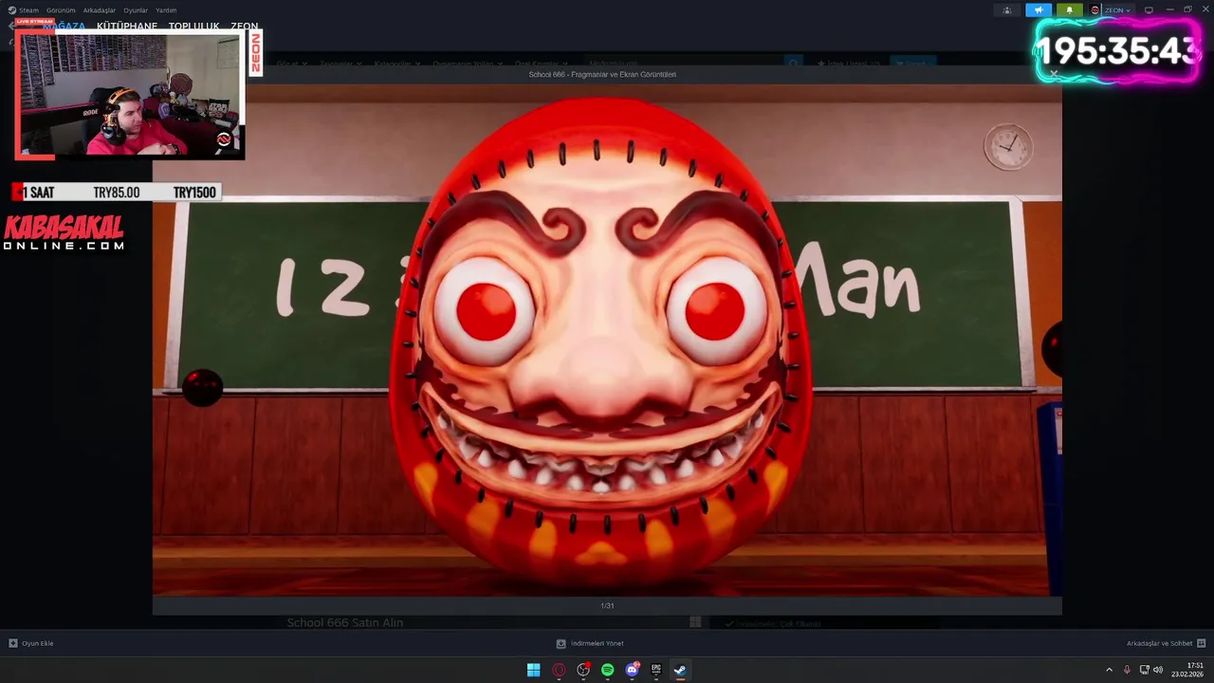Open the Arkadaşlar menu

(100, 10)
